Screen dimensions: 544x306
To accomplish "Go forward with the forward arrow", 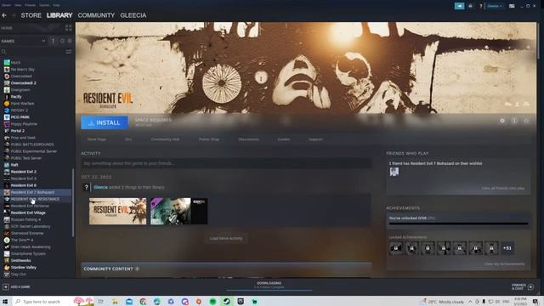I will coord(14,15).
